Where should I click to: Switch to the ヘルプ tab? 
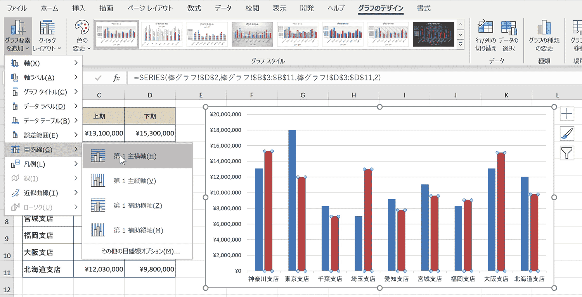pos(336,8)
